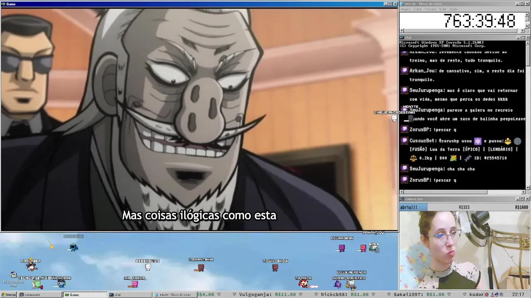Click chat window horizontal scrollbar right arrow

(x=523, y=192)
